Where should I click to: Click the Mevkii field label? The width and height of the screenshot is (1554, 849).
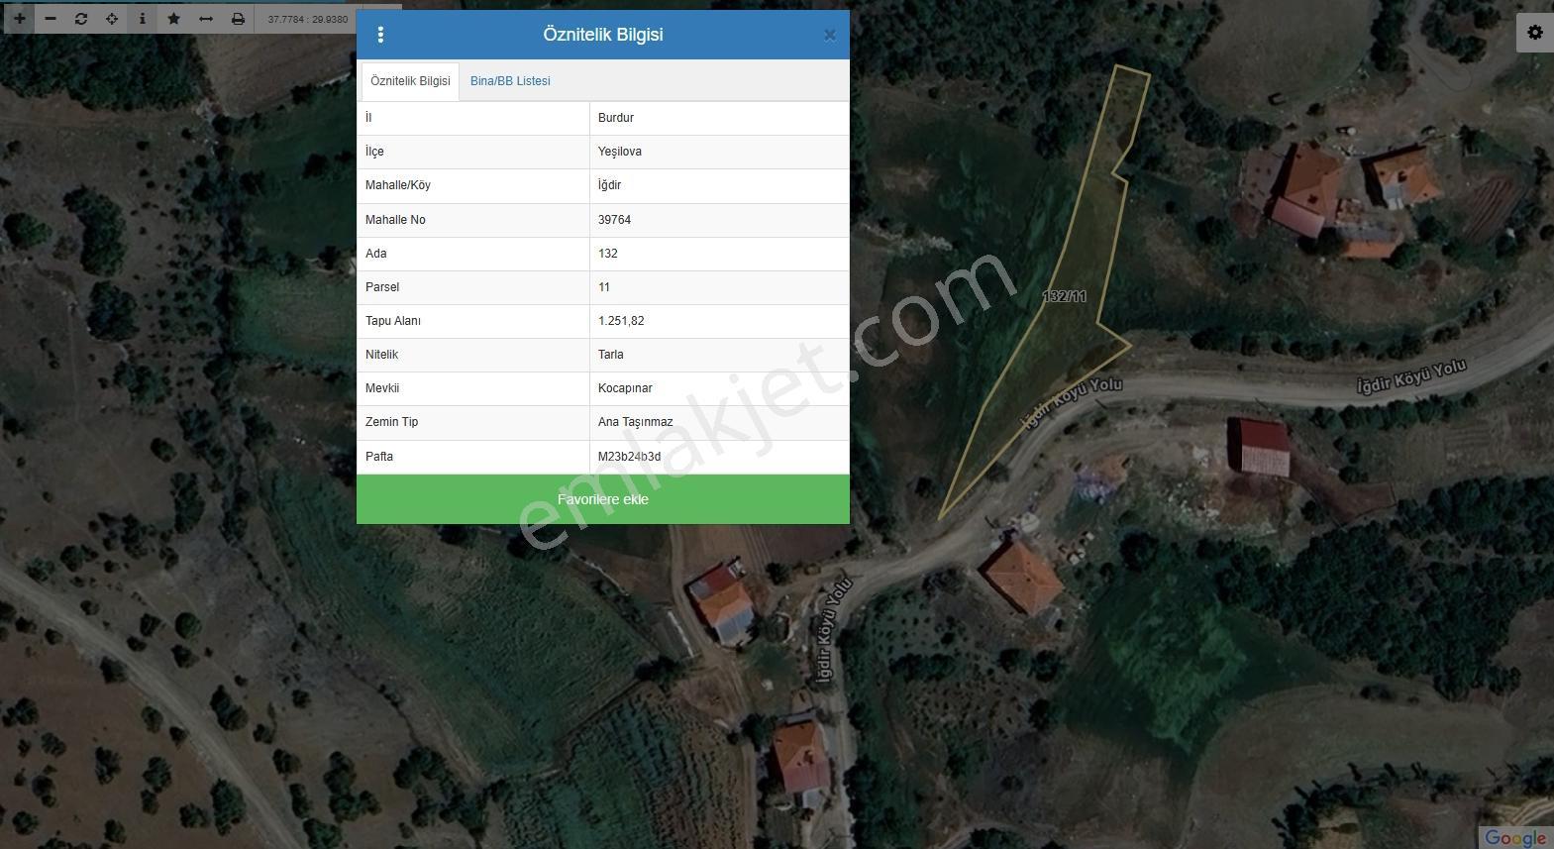[382, 388]
